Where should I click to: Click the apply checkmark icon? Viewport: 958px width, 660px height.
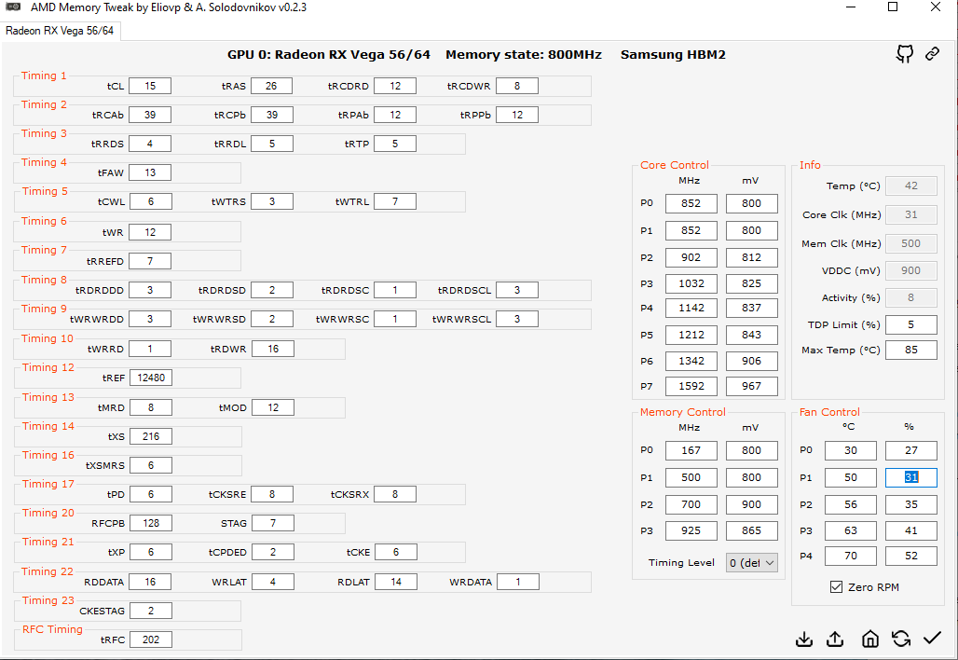(x=932, y=639)
